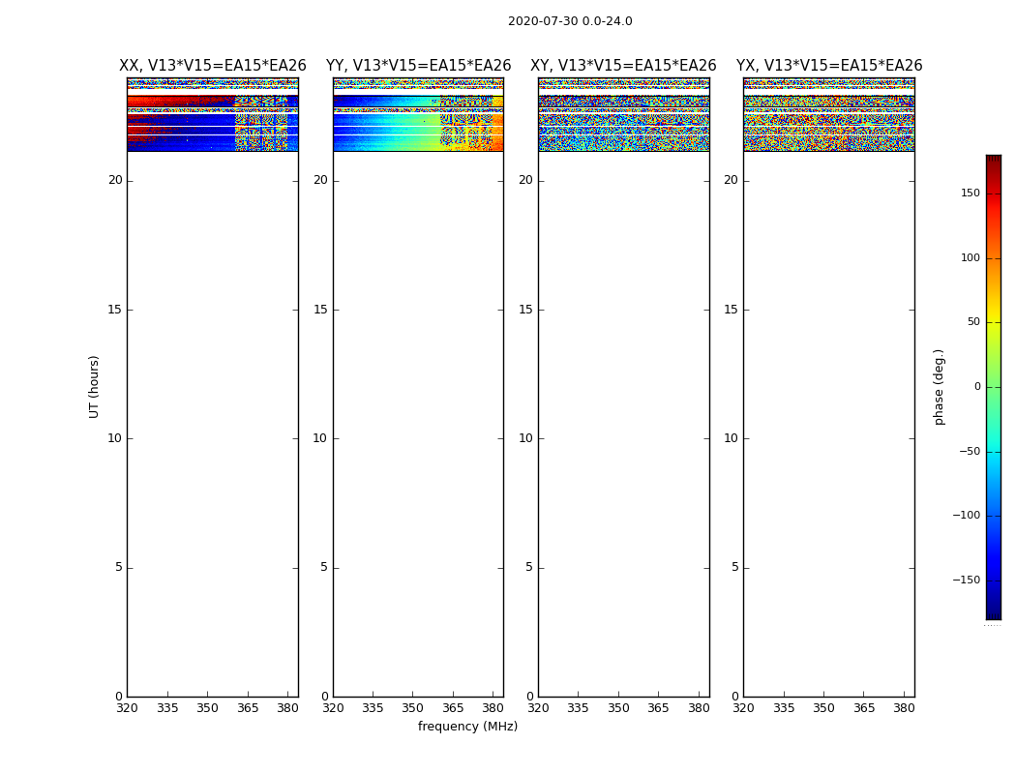Viewport: 1016px width, 774px height.
Task: Click the phase colorbar gradient
Action: (993, 387)
